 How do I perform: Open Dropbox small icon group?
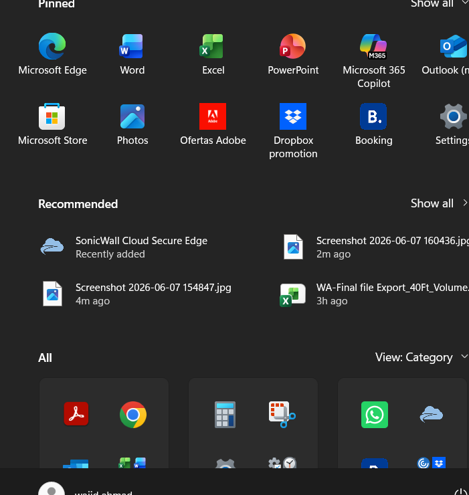432,463
